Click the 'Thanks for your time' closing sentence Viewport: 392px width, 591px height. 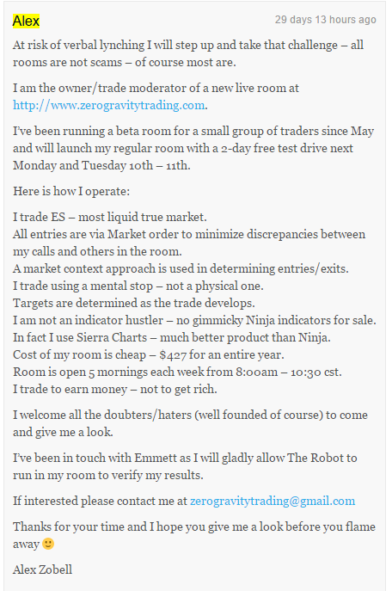click(x=194, y=535)
